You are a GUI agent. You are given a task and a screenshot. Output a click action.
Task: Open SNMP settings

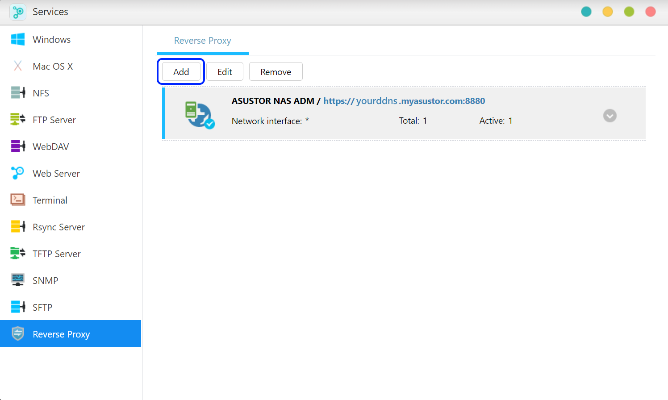(71, 280)
